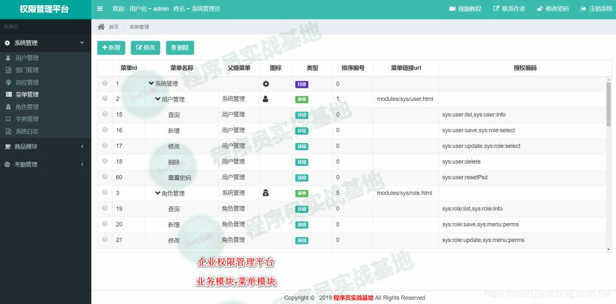Expand the 商品模块 sidebar section chevron
Viewport: 616px width, 304px height.
pos(82,147)
